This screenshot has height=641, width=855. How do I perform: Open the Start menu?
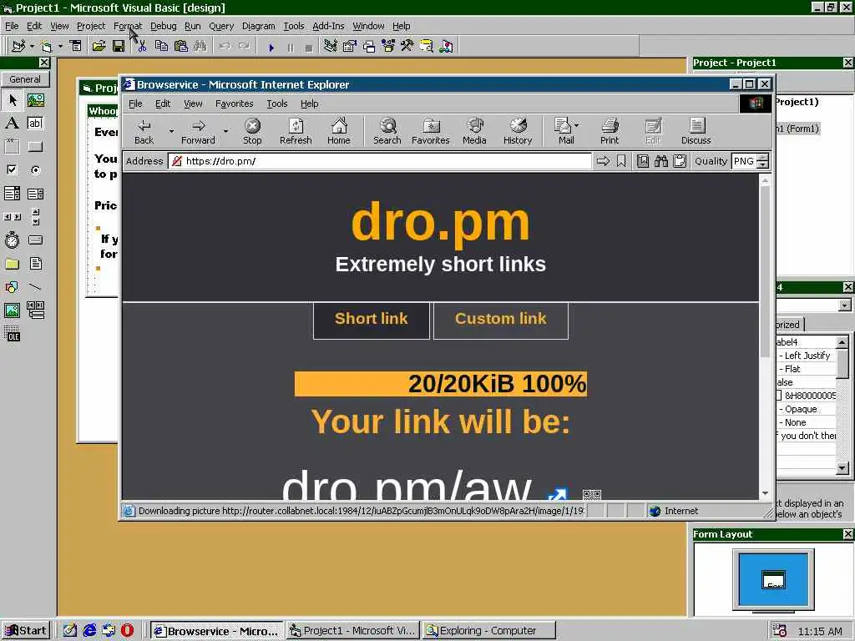click(26, 631)
